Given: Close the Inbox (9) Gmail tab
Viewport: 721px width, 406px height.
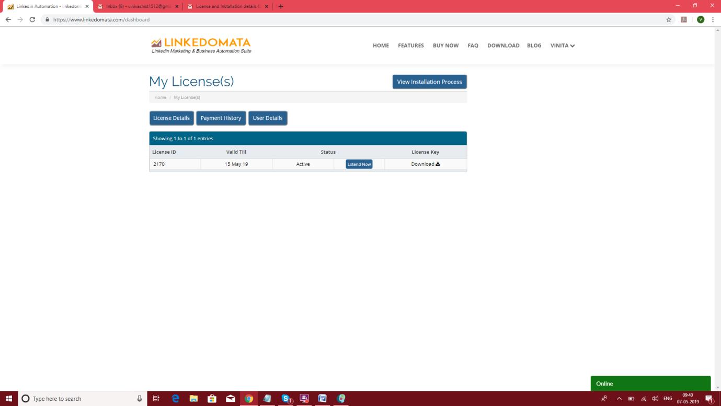Looking at the screenshot, I should click(x=177, y=6).
